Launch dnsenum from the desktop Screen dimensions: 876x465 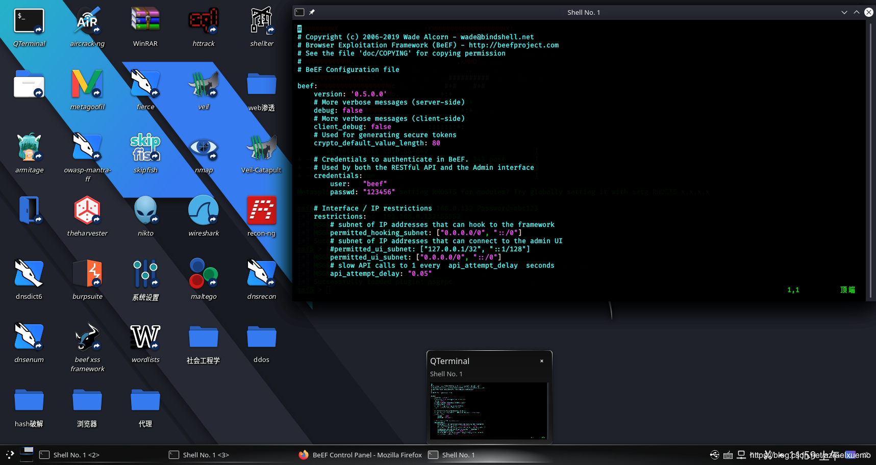[29, 343]
